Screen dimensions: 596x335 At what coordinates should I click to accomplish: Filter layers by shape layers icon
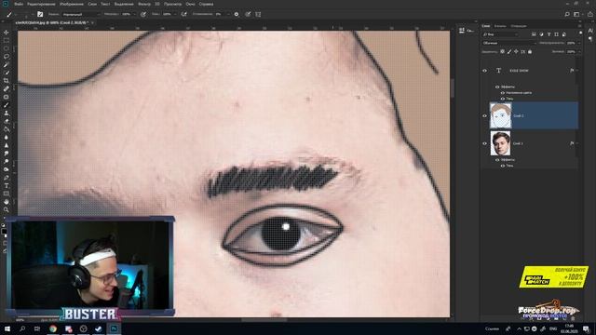coord(557,34)
